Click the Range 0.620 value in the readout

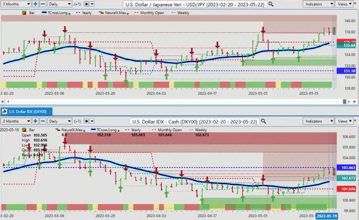38,155
